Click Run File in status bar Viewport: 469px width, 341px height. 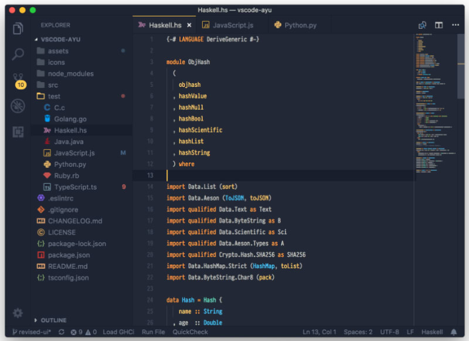[153, 332]
